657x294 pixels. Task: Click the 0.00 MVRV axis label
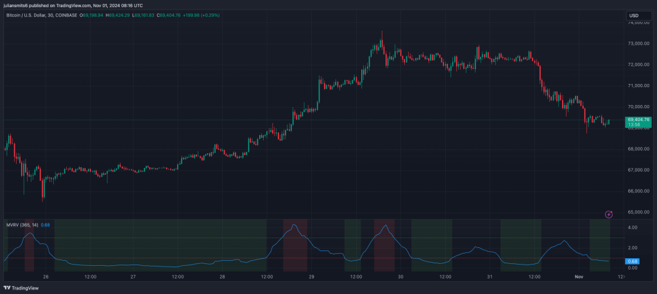coord(633,268)
